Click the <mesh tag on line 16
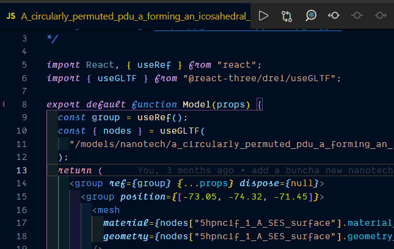The width and height of the screenshot is (394, 249). [x=106, y=210]
